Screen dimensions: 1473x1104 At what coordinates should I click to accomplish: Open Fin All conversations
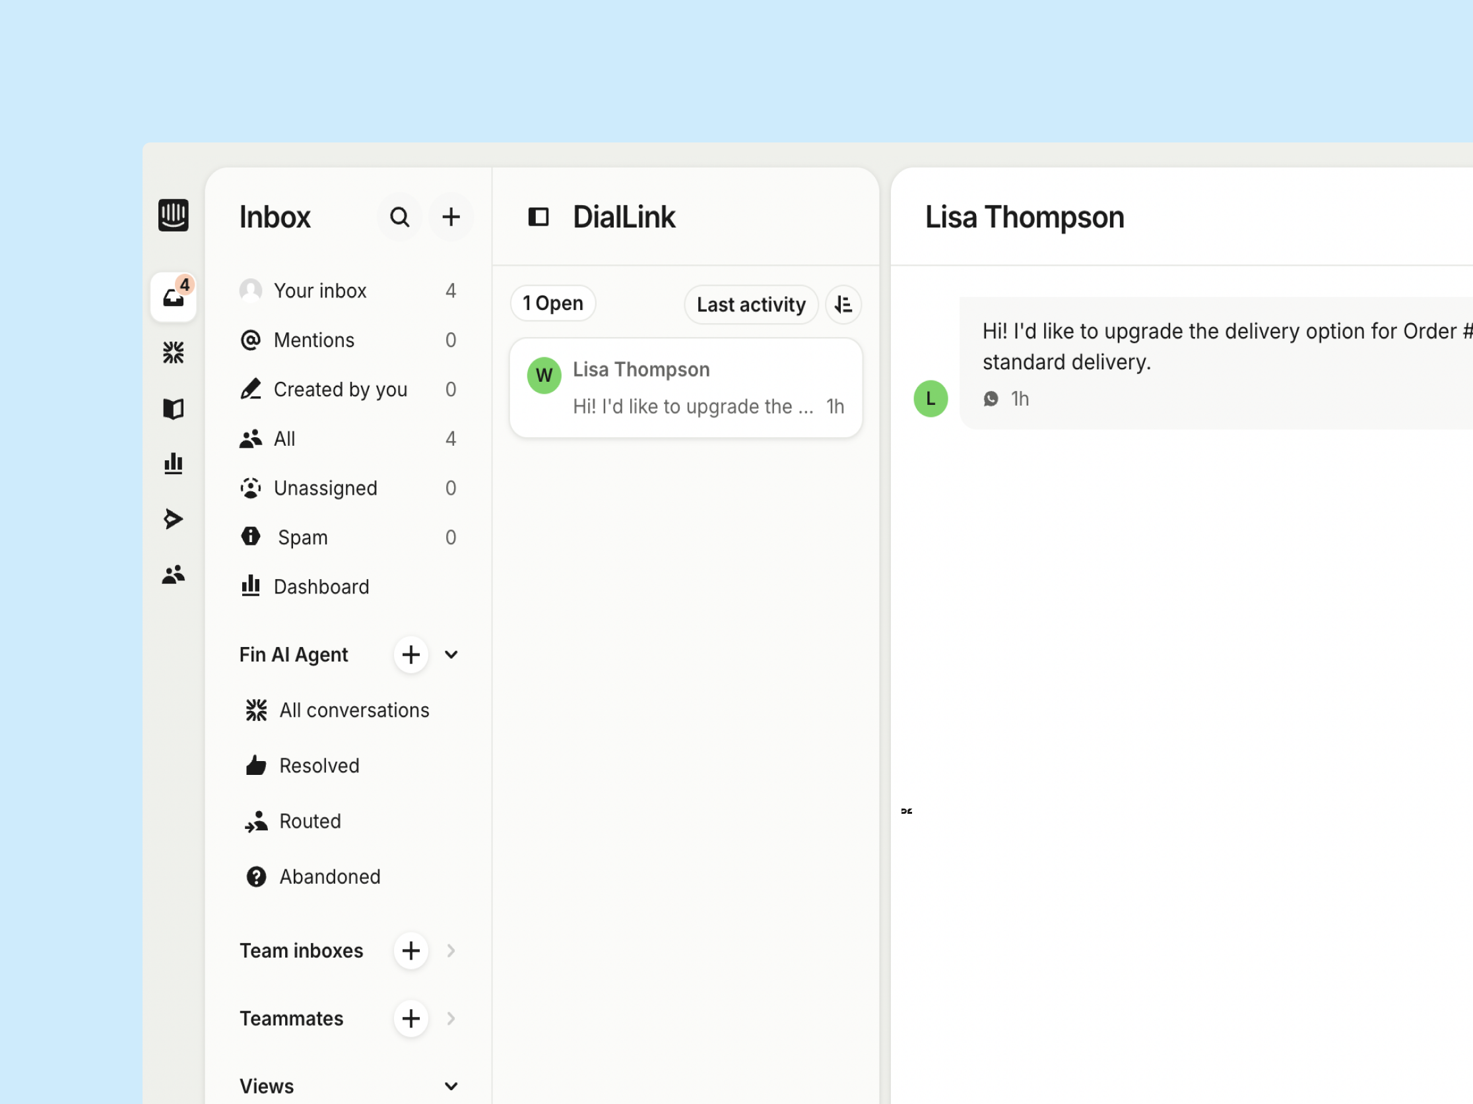(348, 711)
